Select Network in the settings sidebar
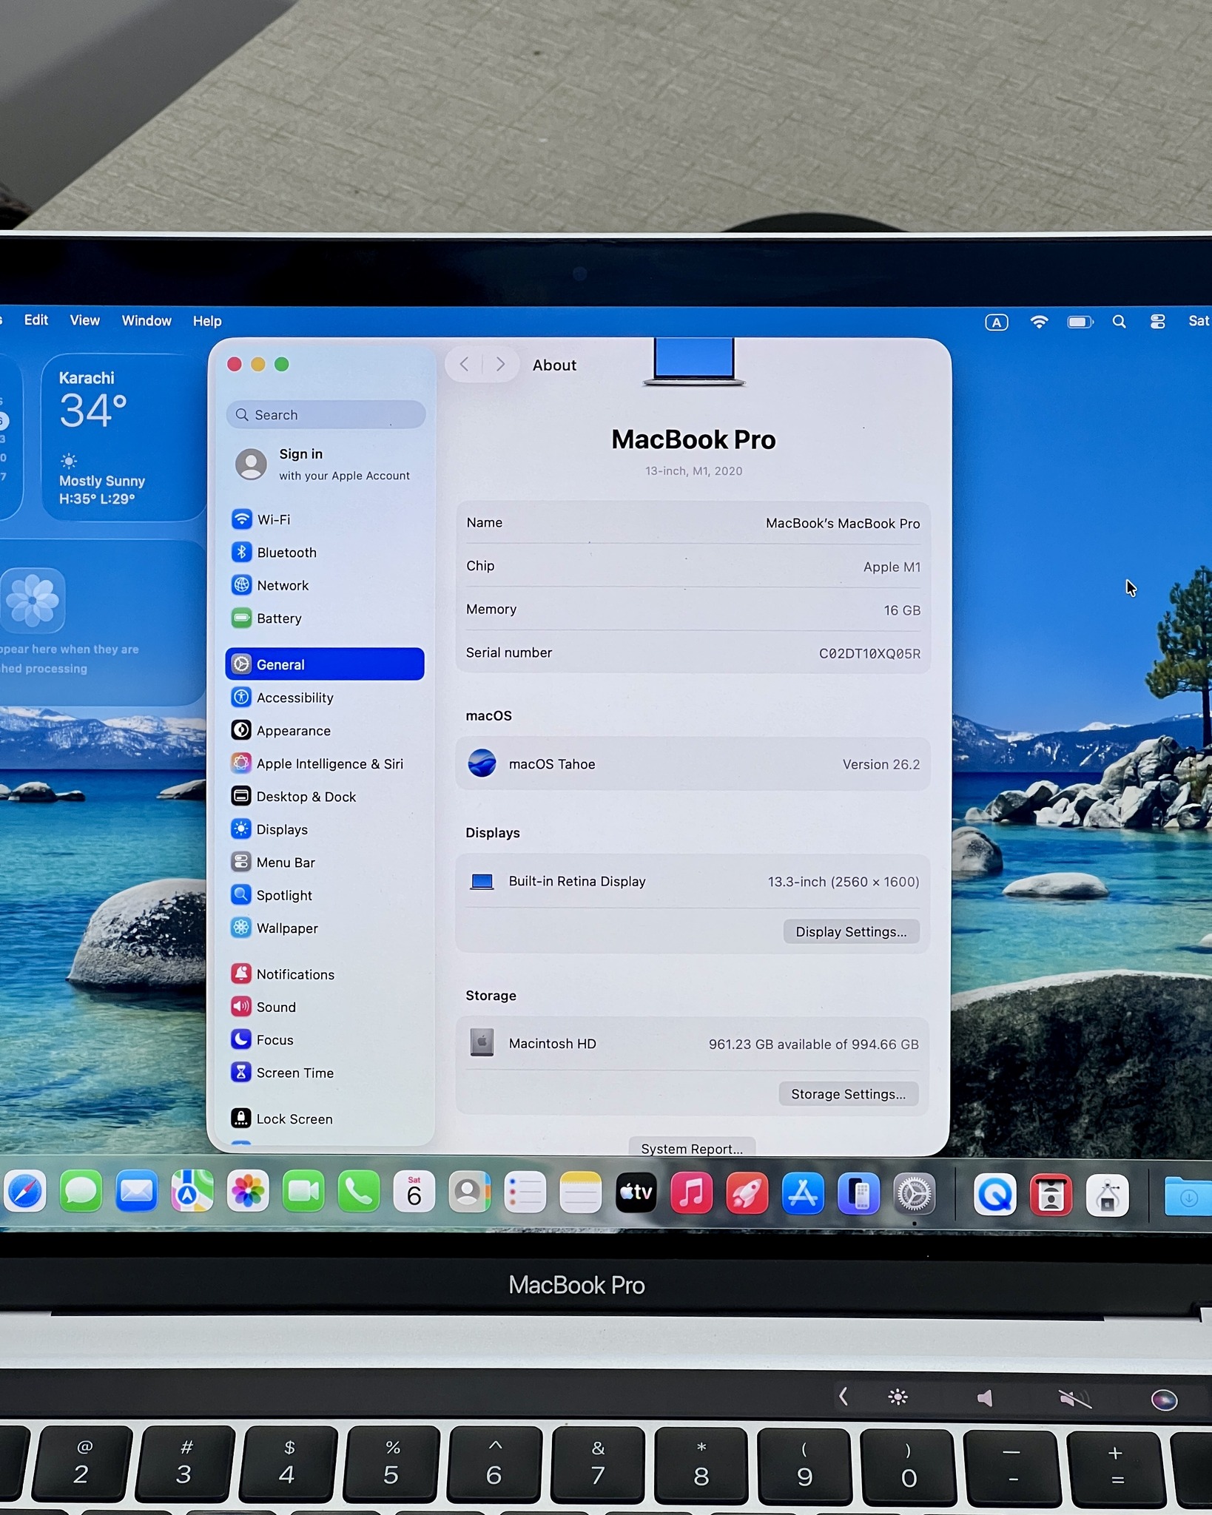 [325, 585]
